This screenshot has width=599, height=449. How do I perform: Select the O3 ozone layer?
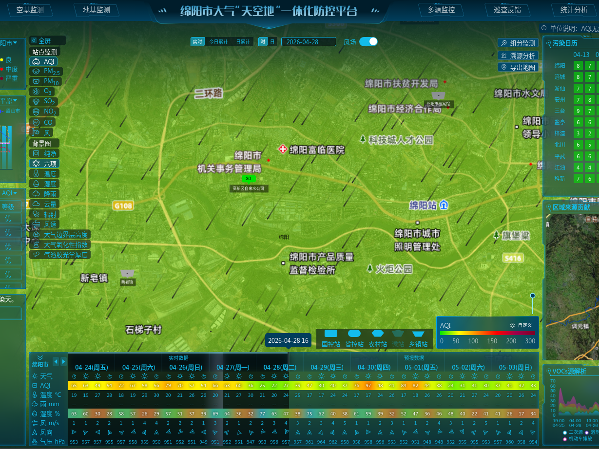(42, 92)
